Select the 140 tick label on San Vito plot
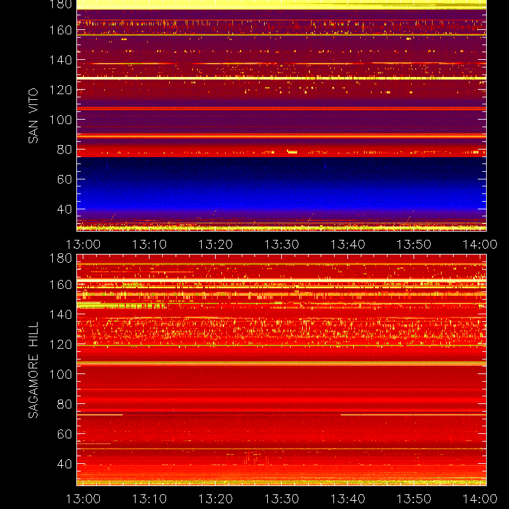The width and height of the screenshot is (509, 509). coord(60,60)
